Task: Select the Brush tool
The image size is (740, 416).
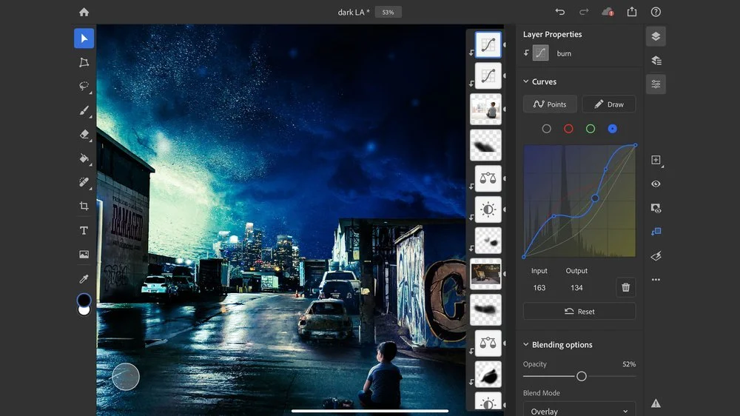Action: (x=84, y=110)
